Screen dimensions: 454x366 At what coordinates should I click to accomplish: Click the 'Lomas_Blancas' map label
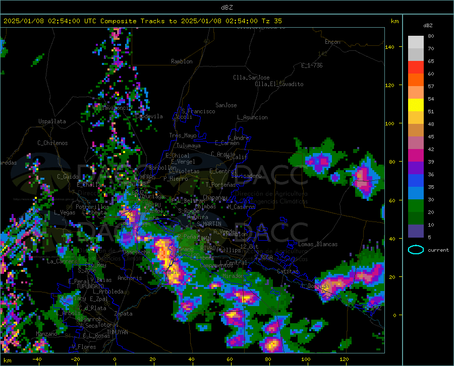tap(318, 244)
